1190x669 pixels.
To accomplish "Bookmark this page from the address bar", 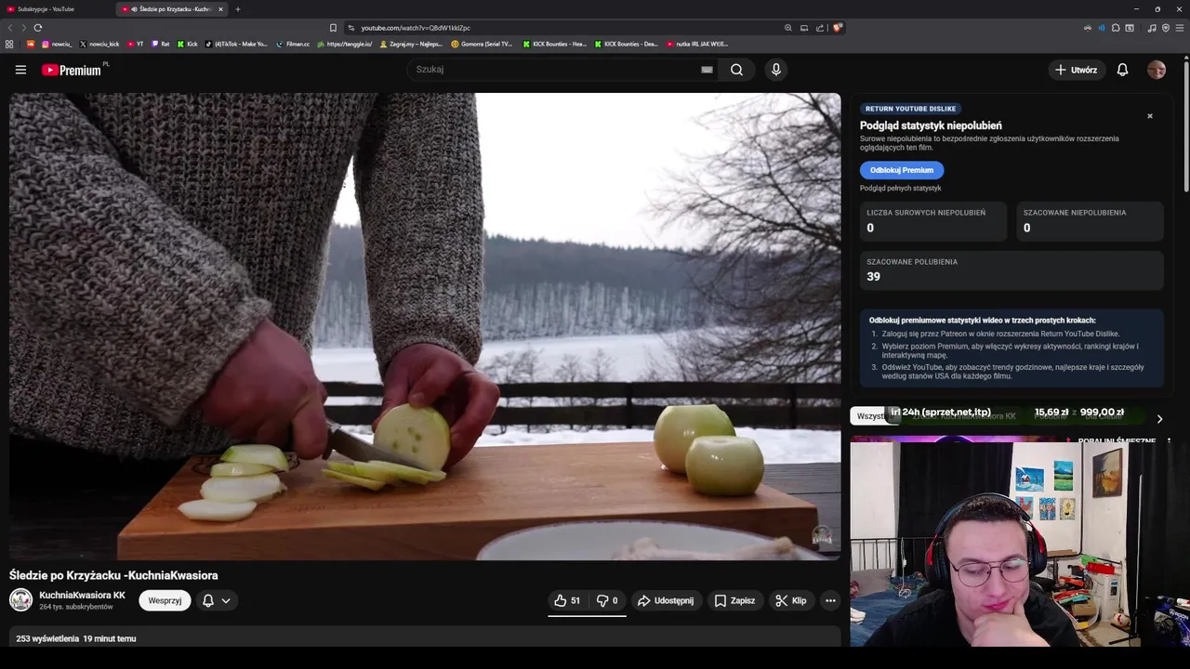I will [x=333, y=28].
